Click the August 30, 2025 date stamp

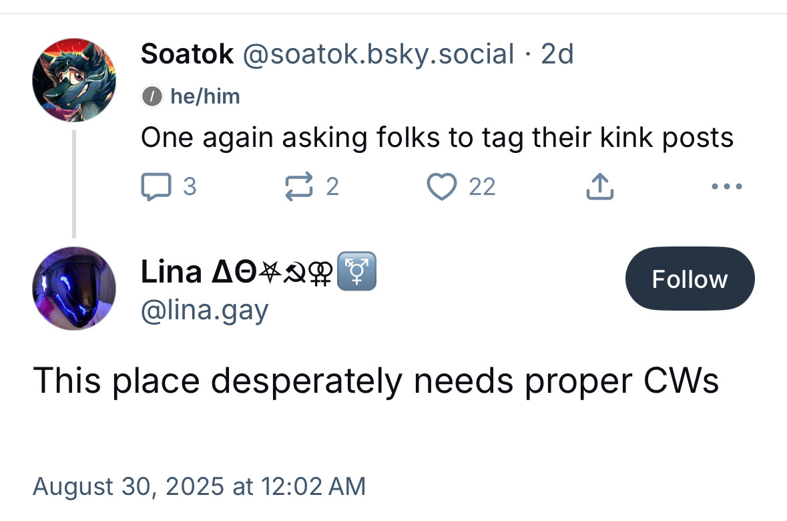point(199,486)
